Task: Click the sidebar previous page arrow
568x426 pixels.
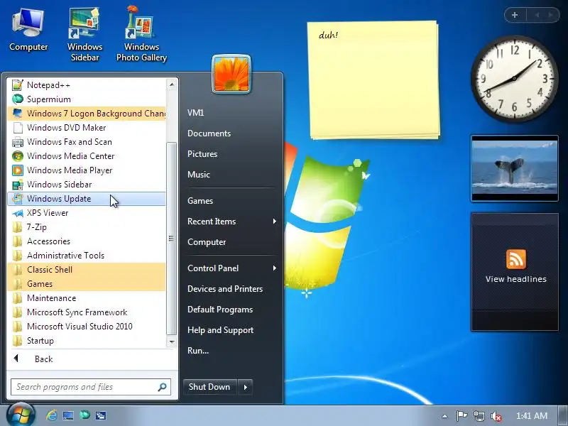Action: tap(537, 15)
